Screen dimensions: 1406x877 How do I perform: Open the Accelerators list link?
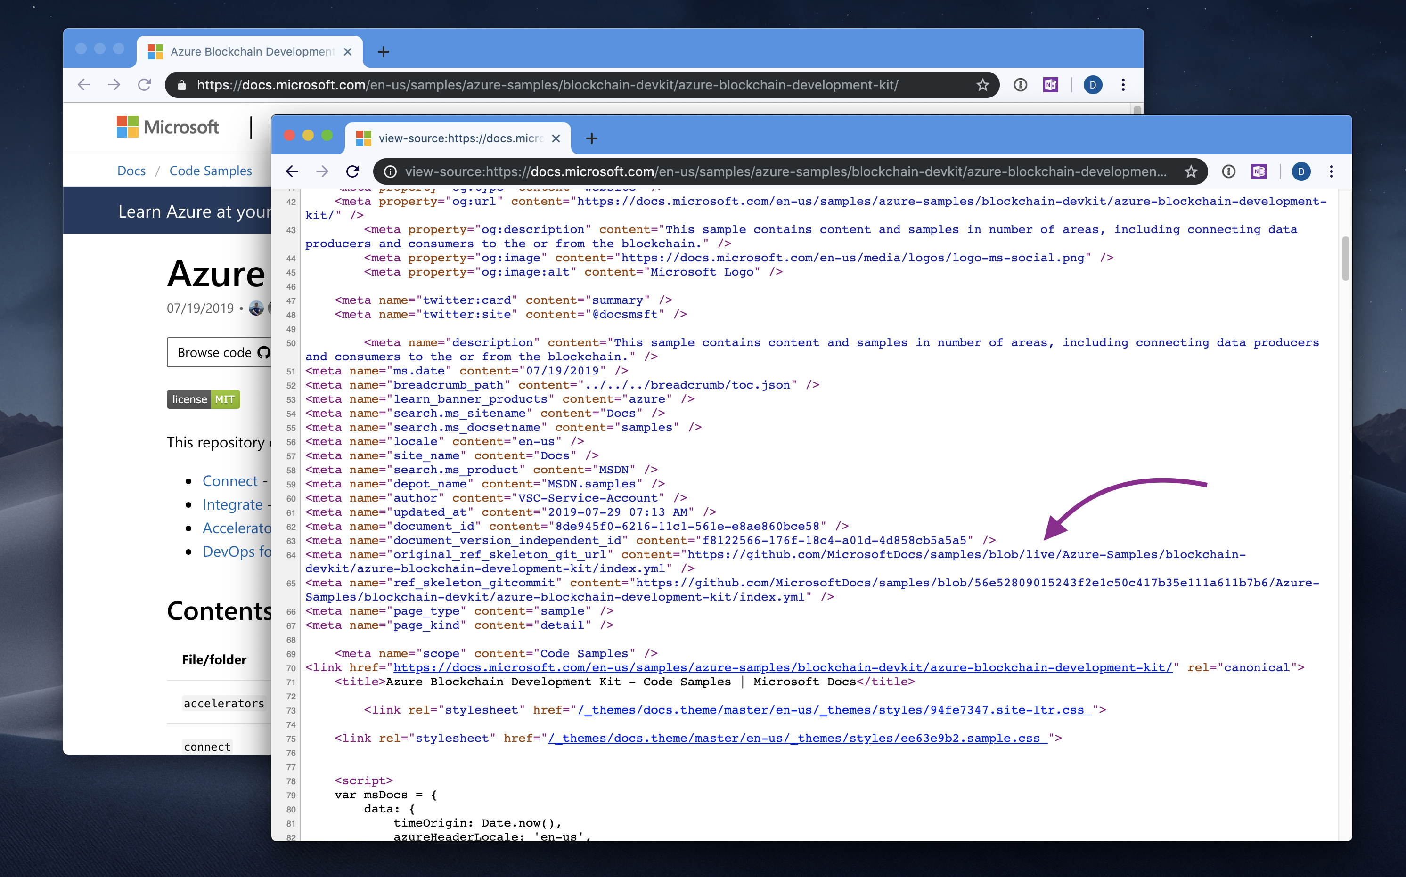coord(237,528)
